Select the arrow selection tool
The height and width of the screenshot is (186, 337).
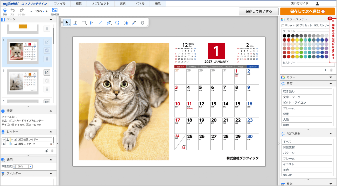67,23
